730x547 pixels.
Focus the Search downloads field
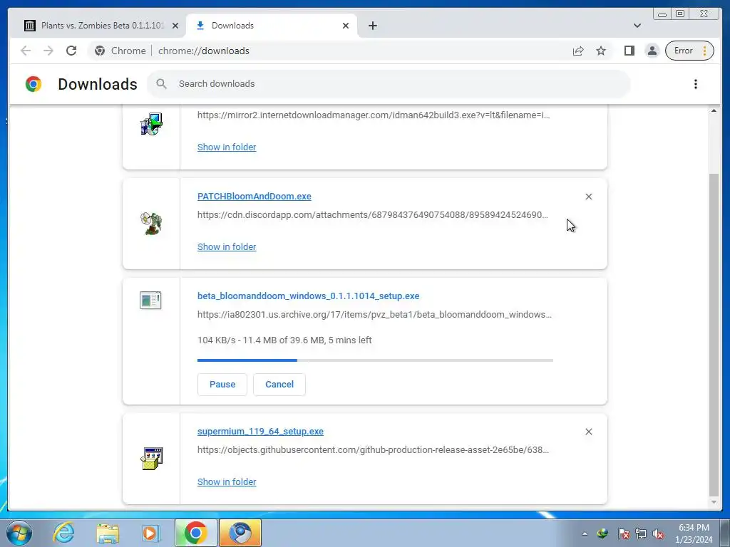click(x=389, y=84)
